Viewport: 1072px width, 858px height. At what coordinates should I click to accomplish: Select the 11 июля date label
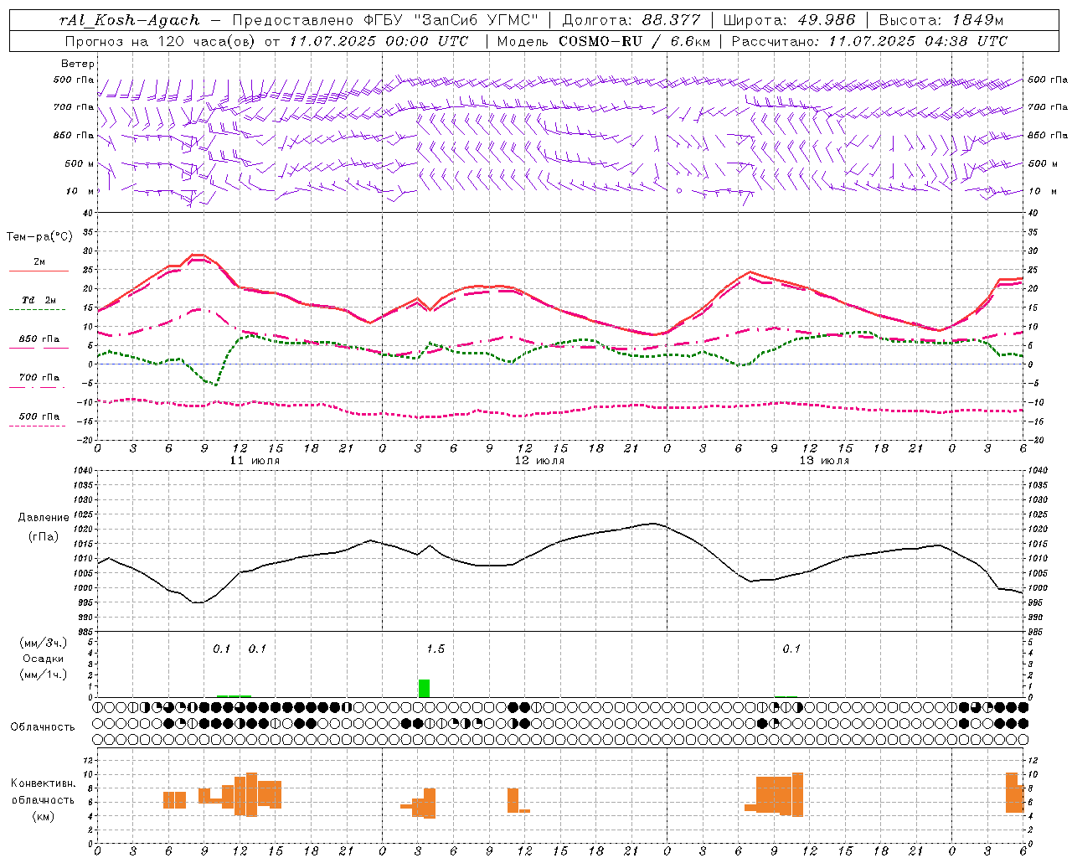(255, 461)
